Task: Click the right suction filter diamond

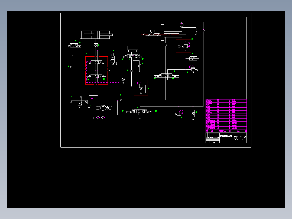Action: 103,117
